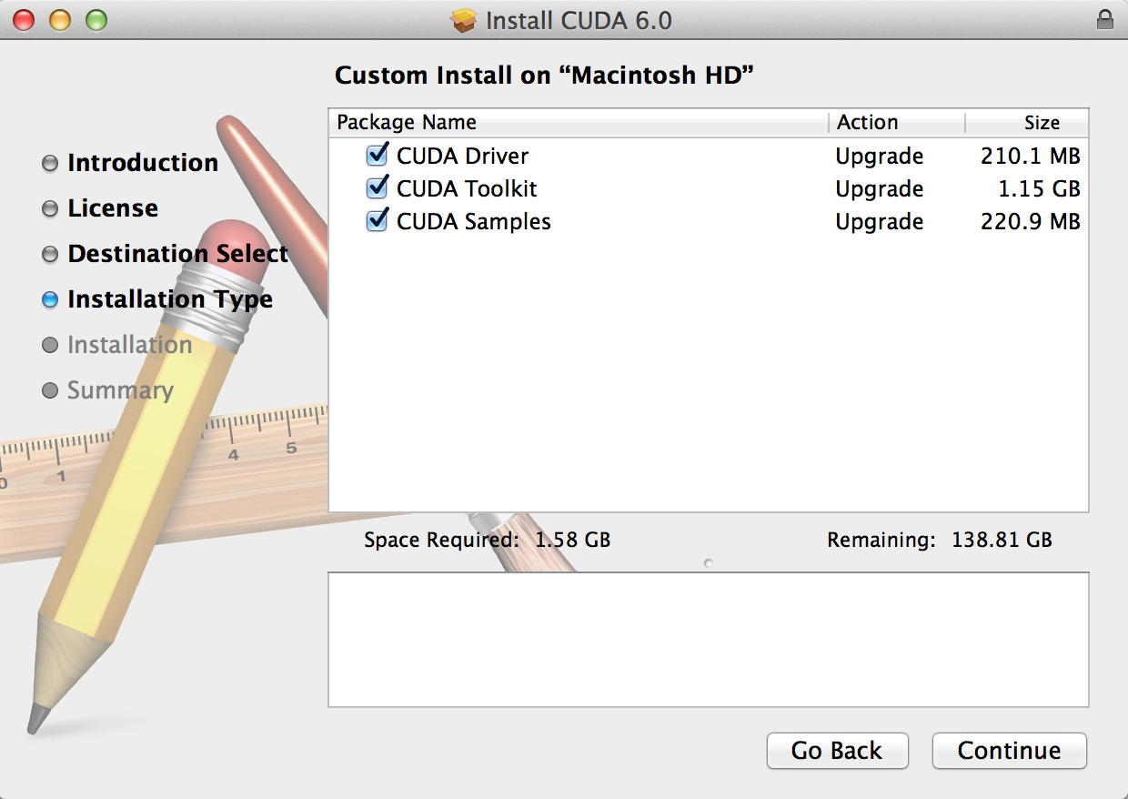Click the bullet next to Summary step

pos(49,390)
